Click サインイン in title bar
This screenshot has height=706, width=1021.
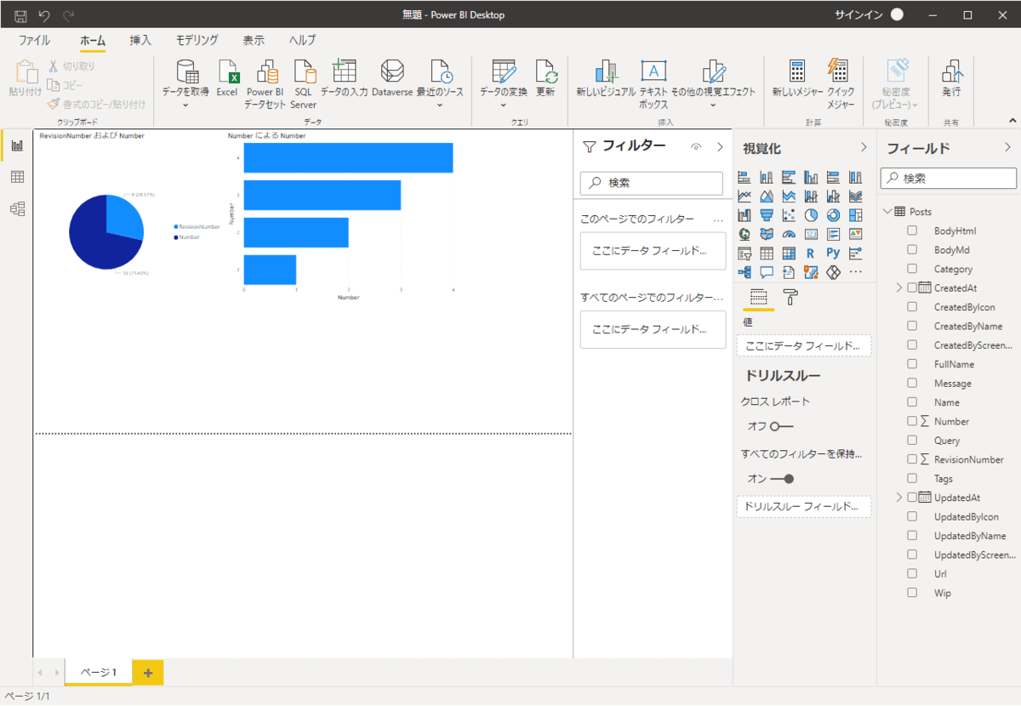pos(858,14)
